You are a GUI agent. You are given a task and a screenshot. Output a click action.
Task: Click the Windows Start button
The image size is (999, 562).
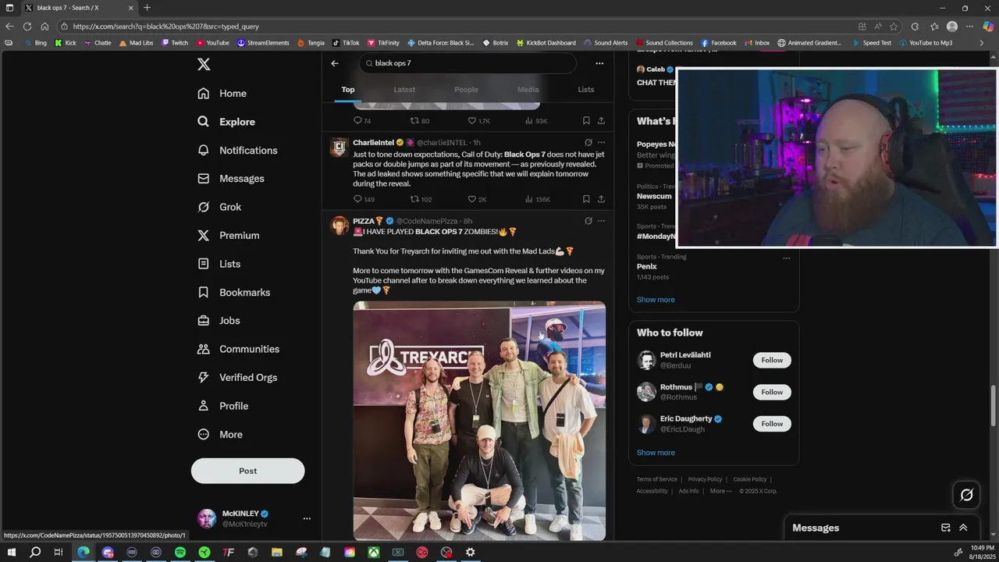pos(11,552)
